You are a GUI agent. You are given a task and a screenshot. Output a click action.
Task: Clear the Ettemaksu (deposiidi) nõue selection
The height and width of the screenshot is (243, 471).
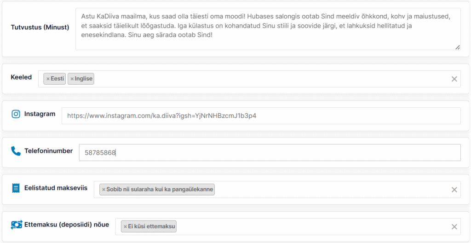click(454, 226)
